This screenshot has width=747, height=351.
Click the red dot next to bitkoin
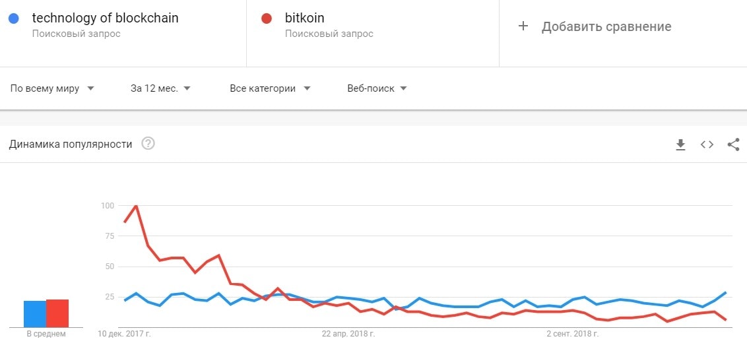(x=267, y=18)
